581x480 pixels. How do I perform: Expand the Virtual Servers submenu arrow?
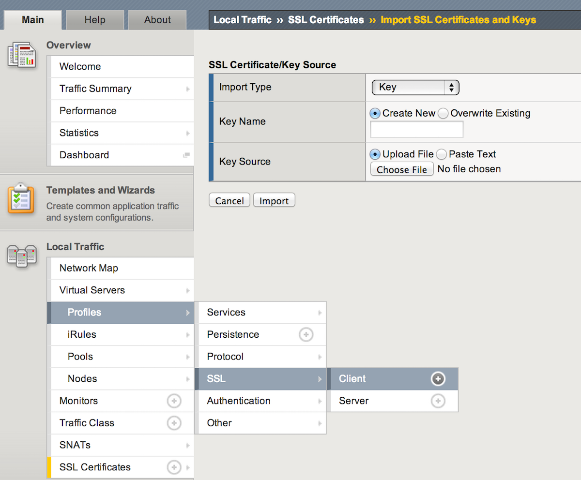tap(187, 291)
